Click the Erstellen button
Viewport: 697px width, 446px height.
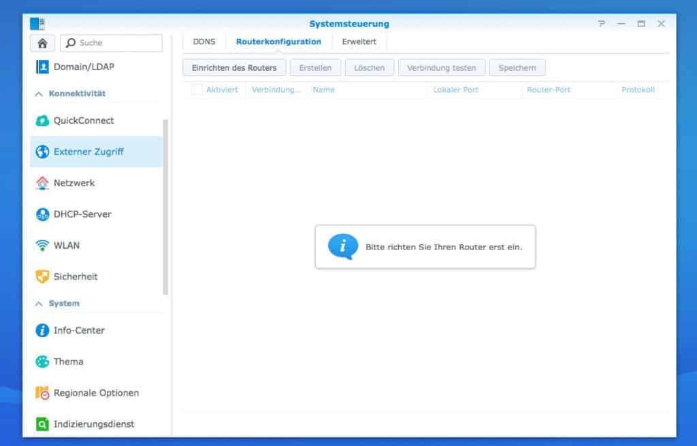(x=315, y=68)
